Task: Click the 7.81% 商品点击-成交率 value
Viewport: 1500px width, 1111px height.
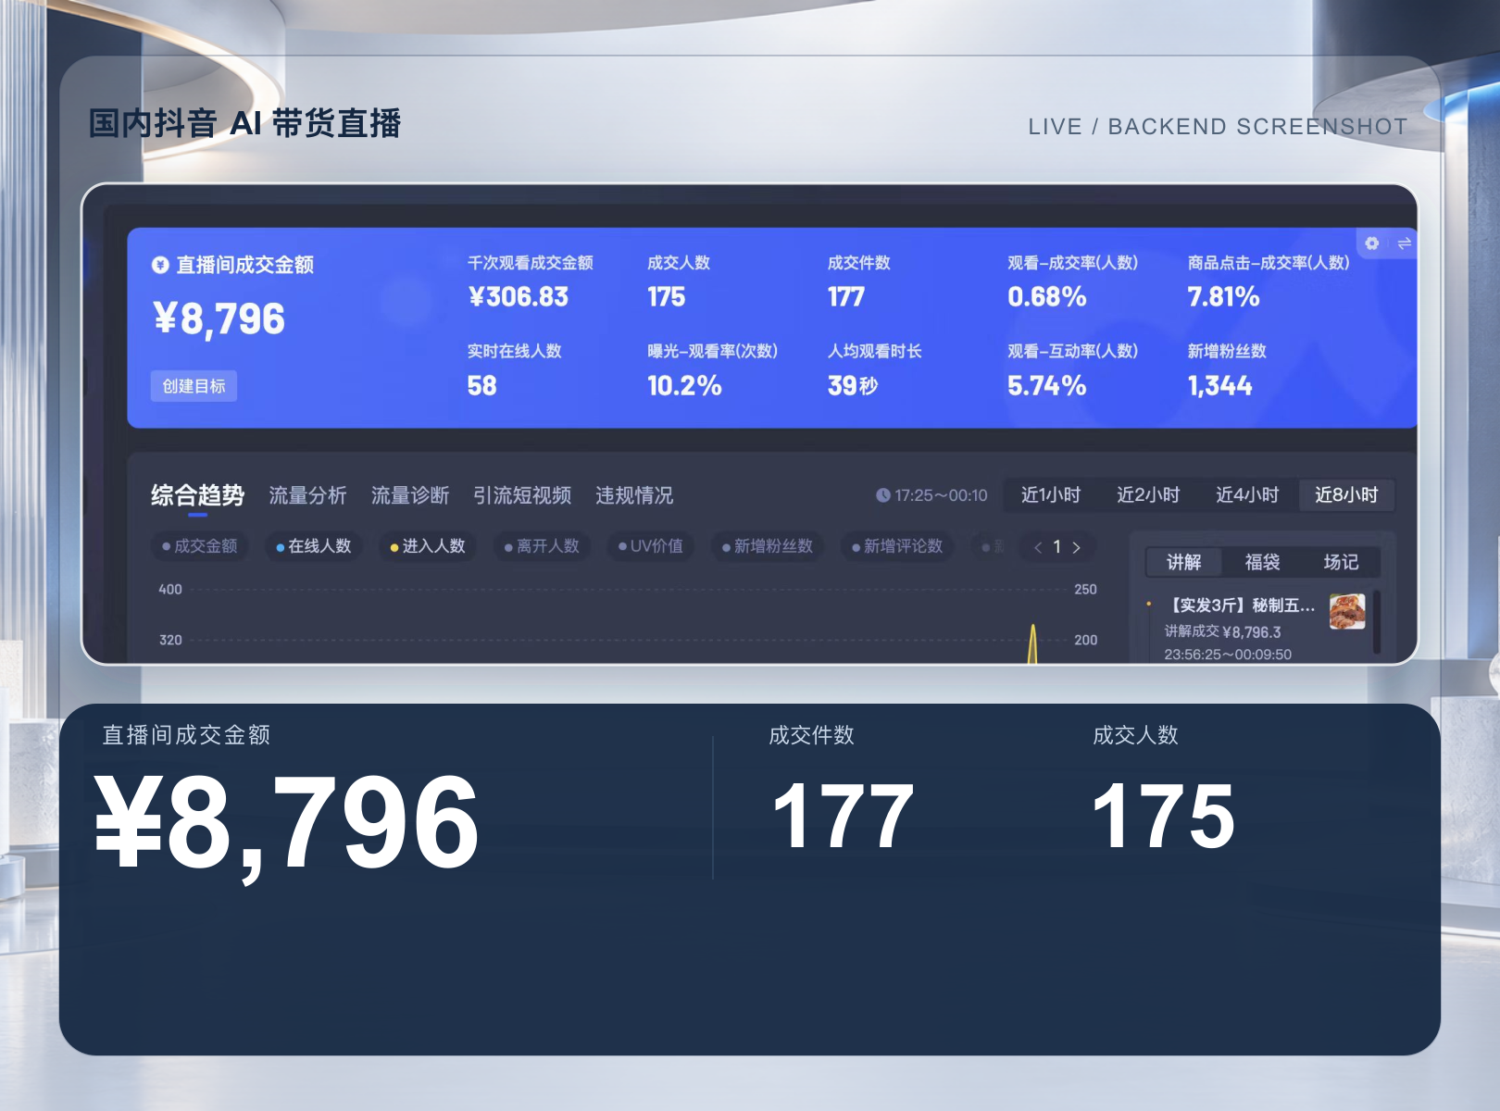Action: pos(1223,297)
